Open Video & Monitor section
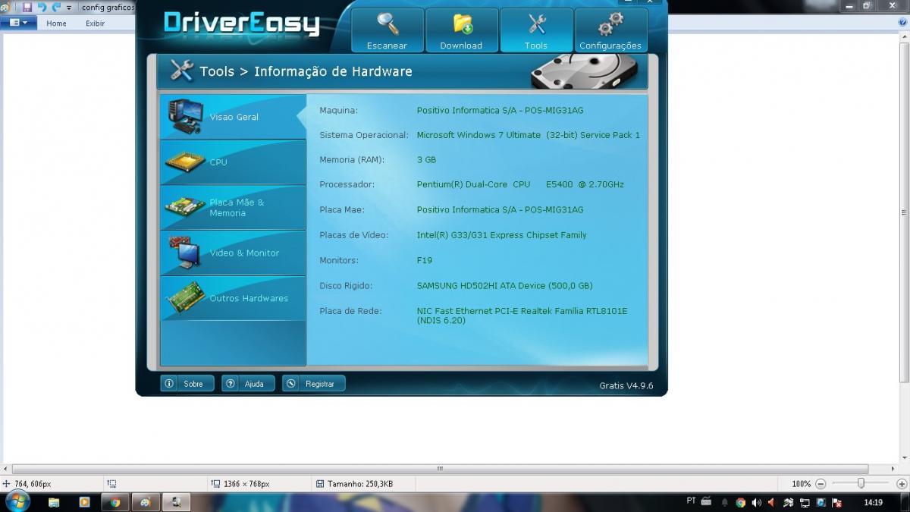This screenshot has width=910, height=512. click(x=233, y=253)
